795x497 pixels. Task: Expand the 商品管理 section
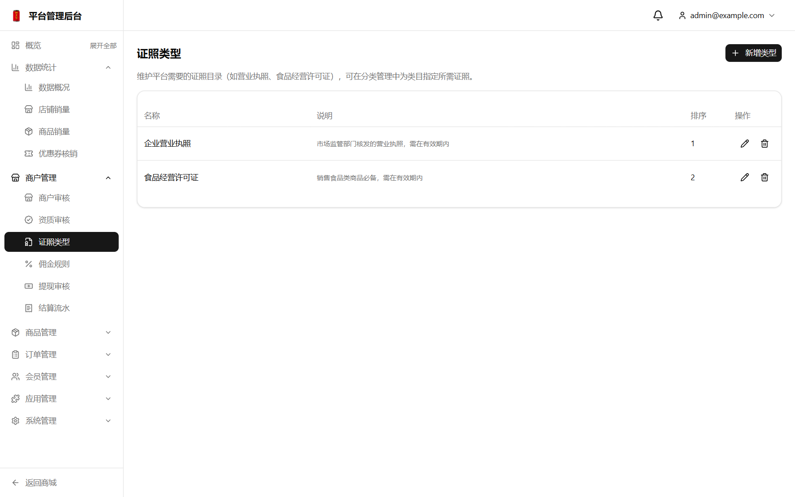pos(61,333)
